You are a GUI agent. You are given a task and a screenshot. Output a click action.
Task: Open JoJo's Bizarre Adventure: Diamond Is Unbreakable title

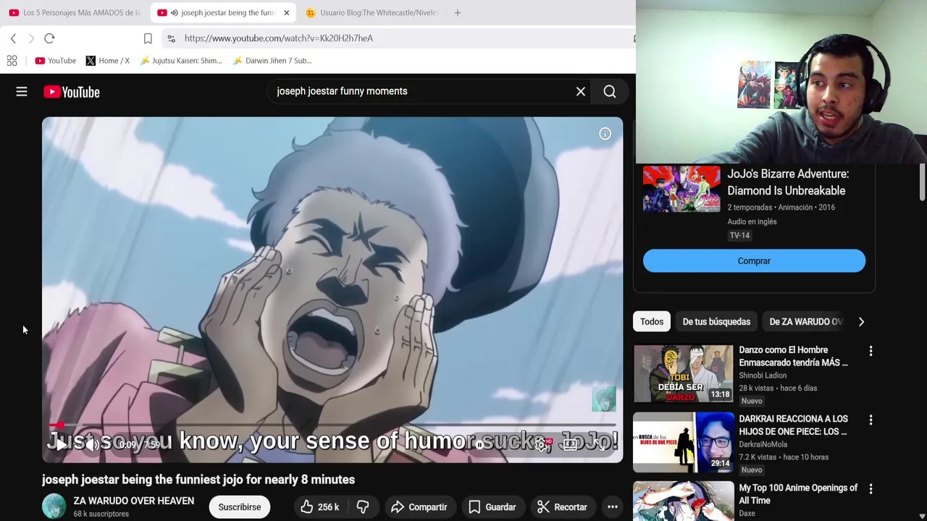tap(788, 182)
